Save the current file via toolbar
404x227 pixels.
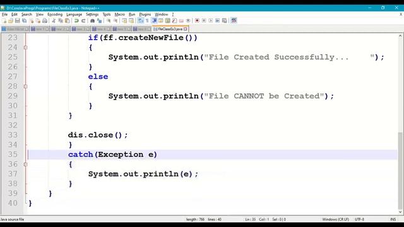18,21
